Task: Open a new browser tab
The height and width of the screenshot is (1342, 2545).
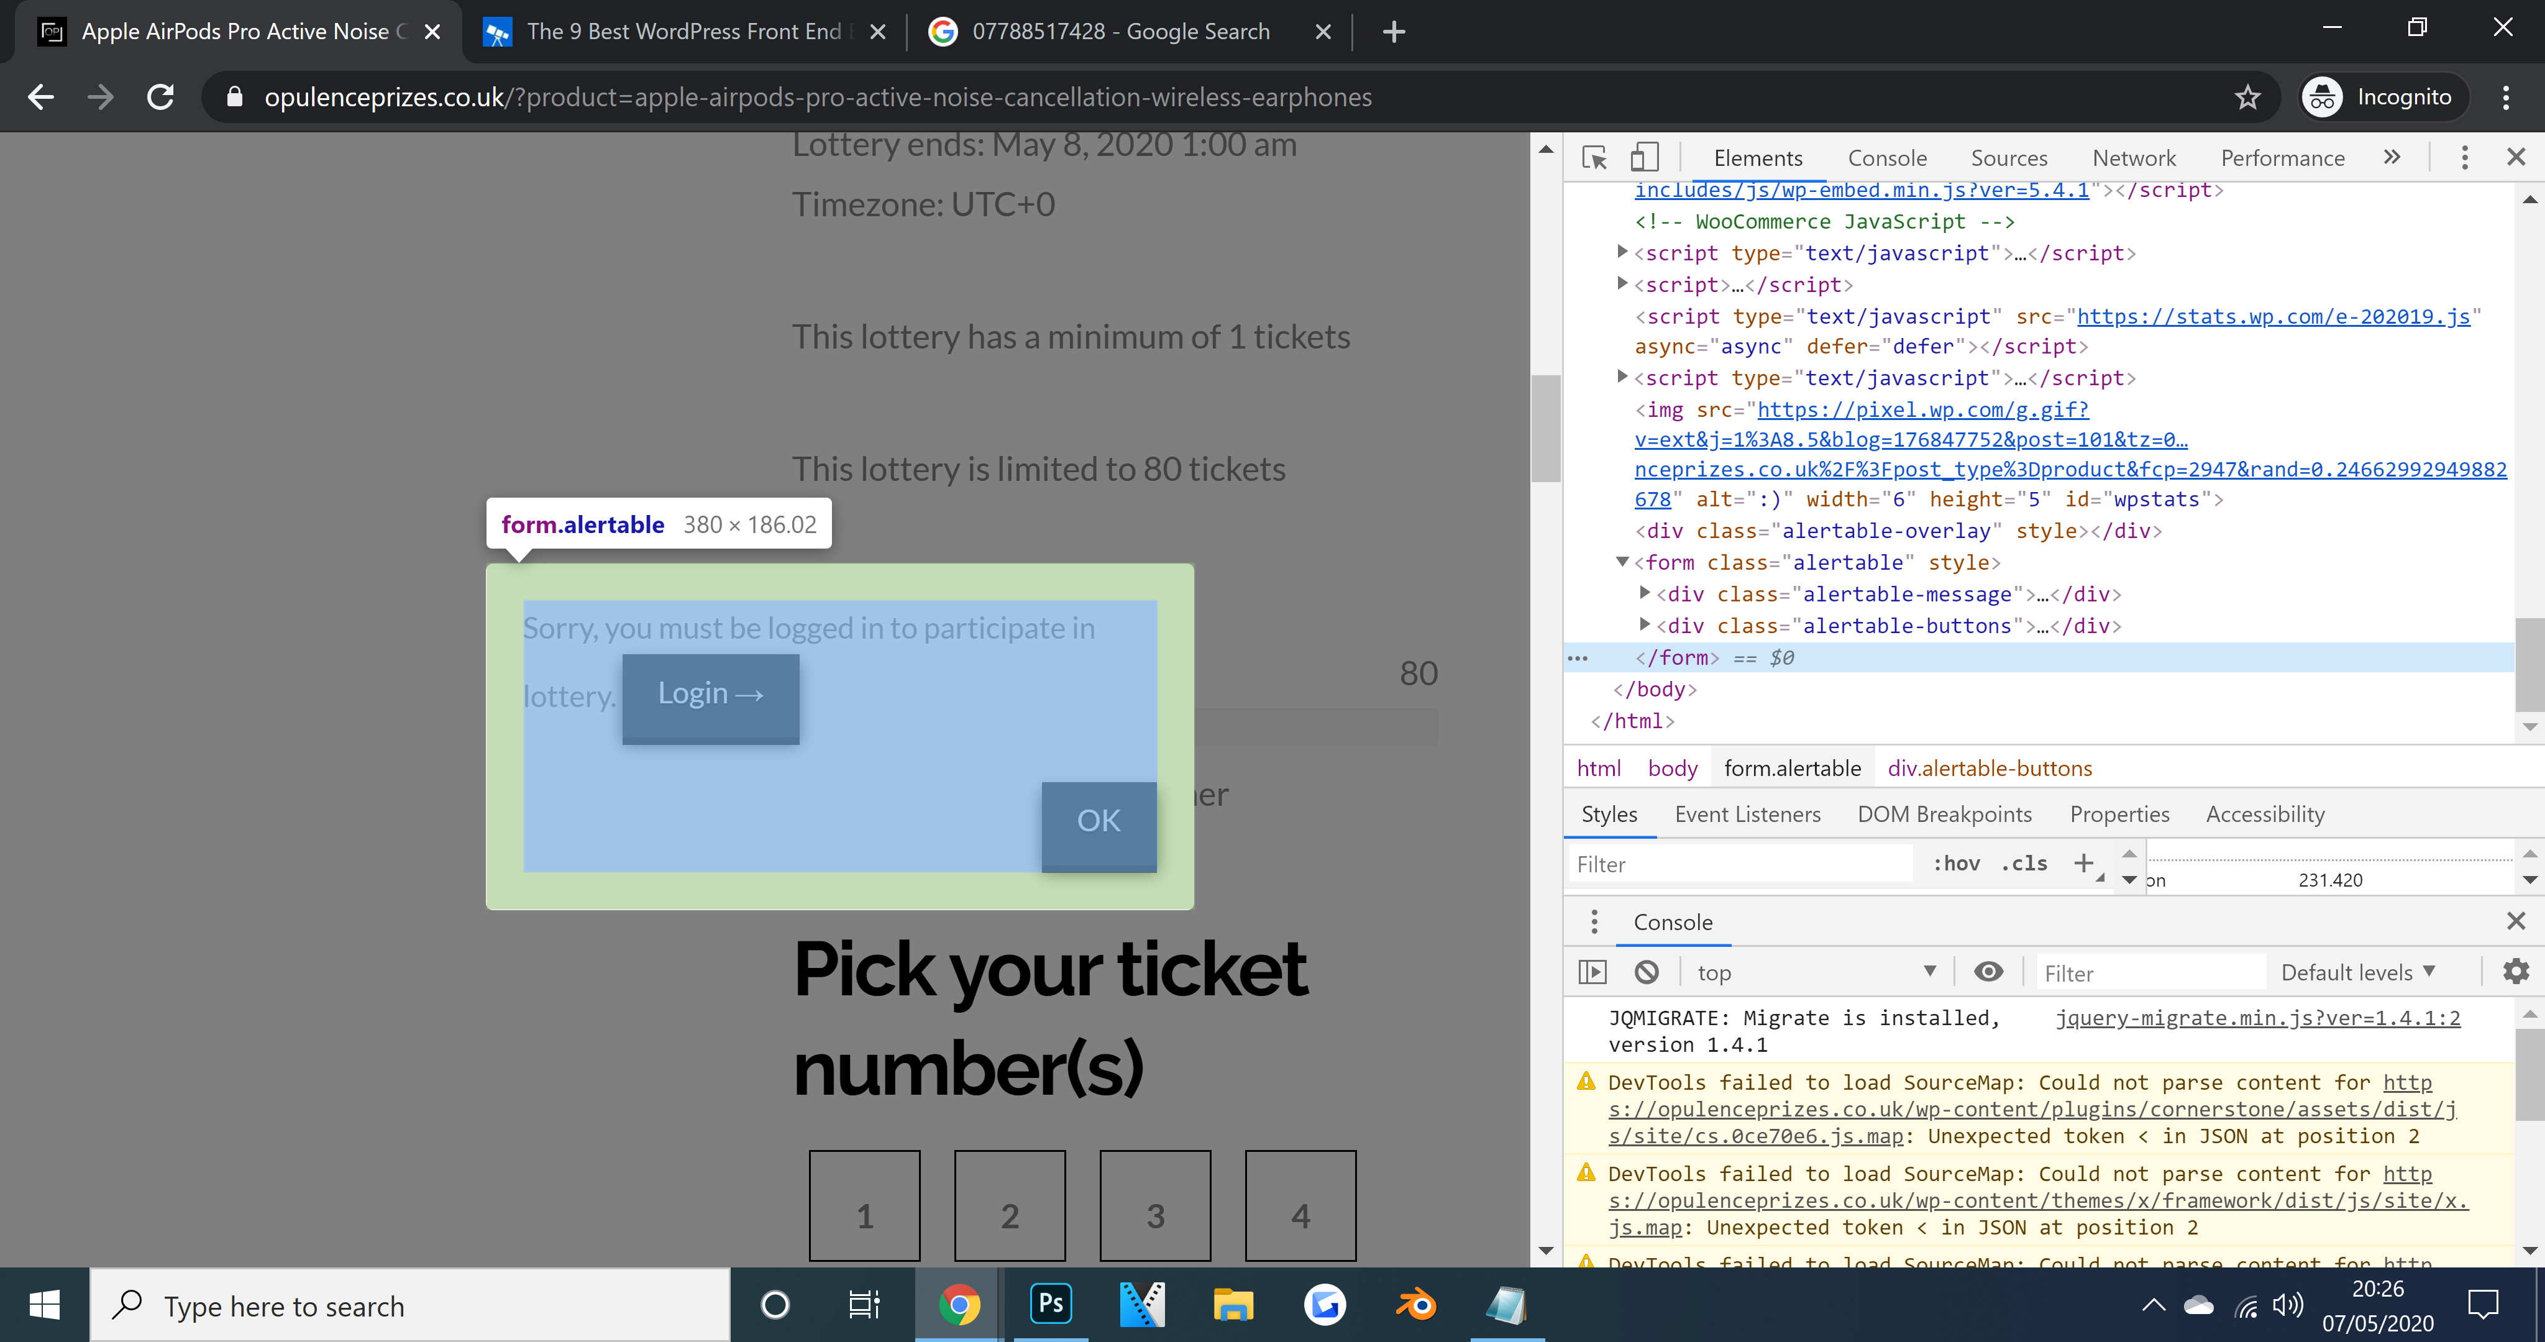Action: pyautogui.click(x=1393, y=32)
